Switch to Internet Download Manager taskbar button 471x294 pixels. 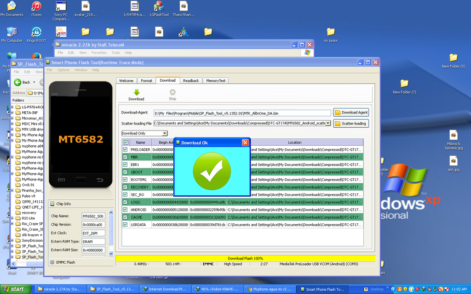tap(164, 289)
